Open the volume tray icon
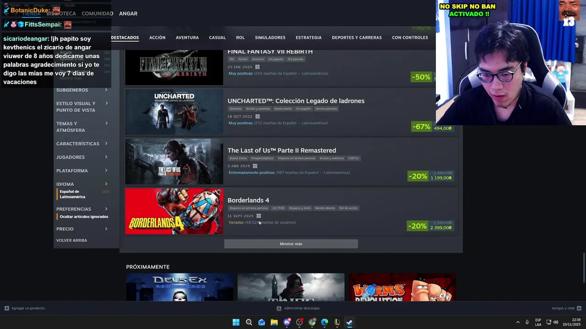Screen dimensions: 586x329 point(555,322)
